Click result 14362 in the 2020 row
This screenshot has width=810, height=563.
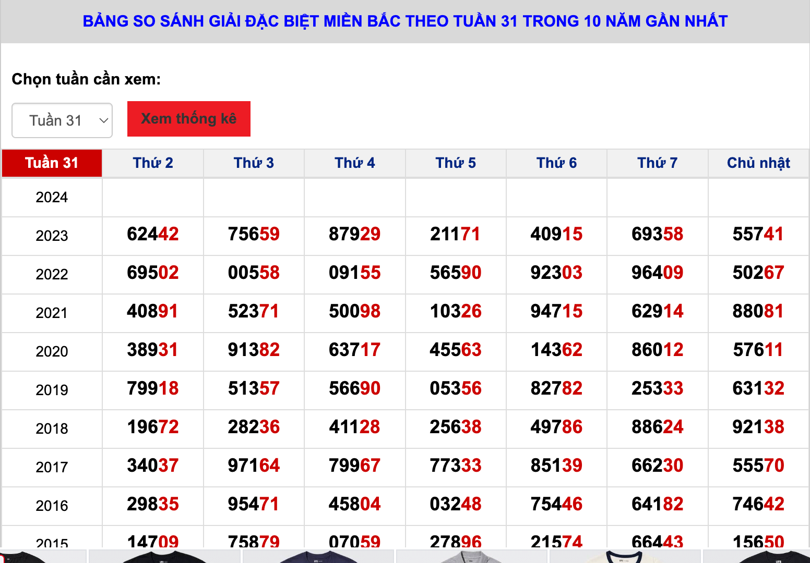[556, 350]
